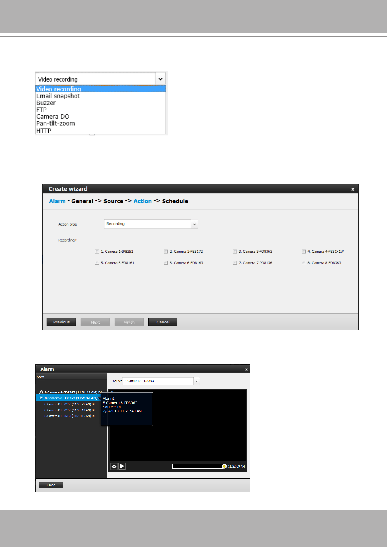
Task: Check Camera 8-FD8363 checkbox
Action: coord(304,263)
